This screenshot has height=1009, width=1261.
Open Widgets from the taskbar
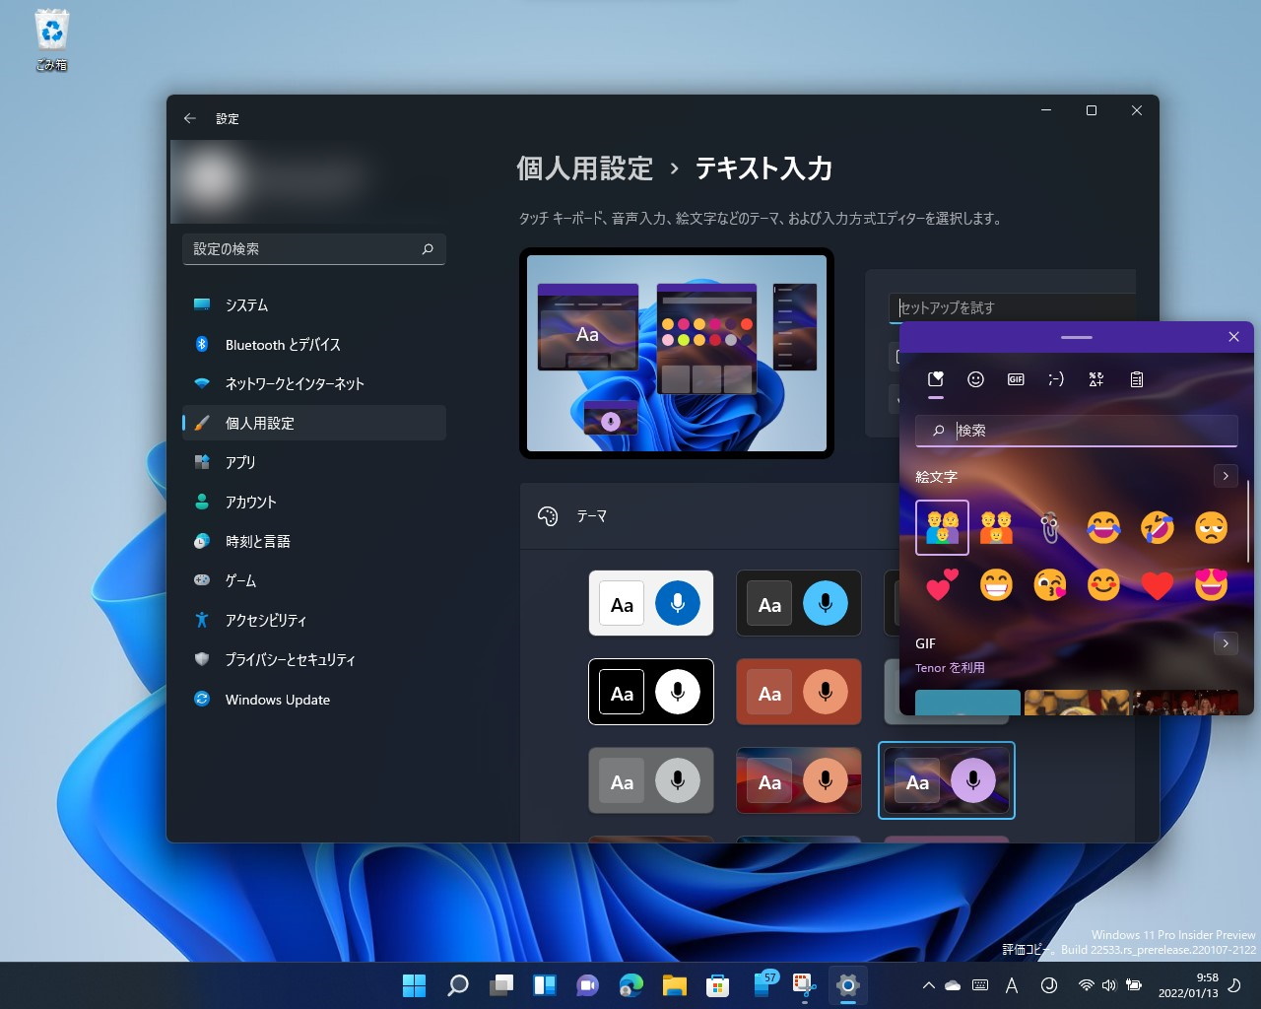pyautogui.click(x=545, y=985)
